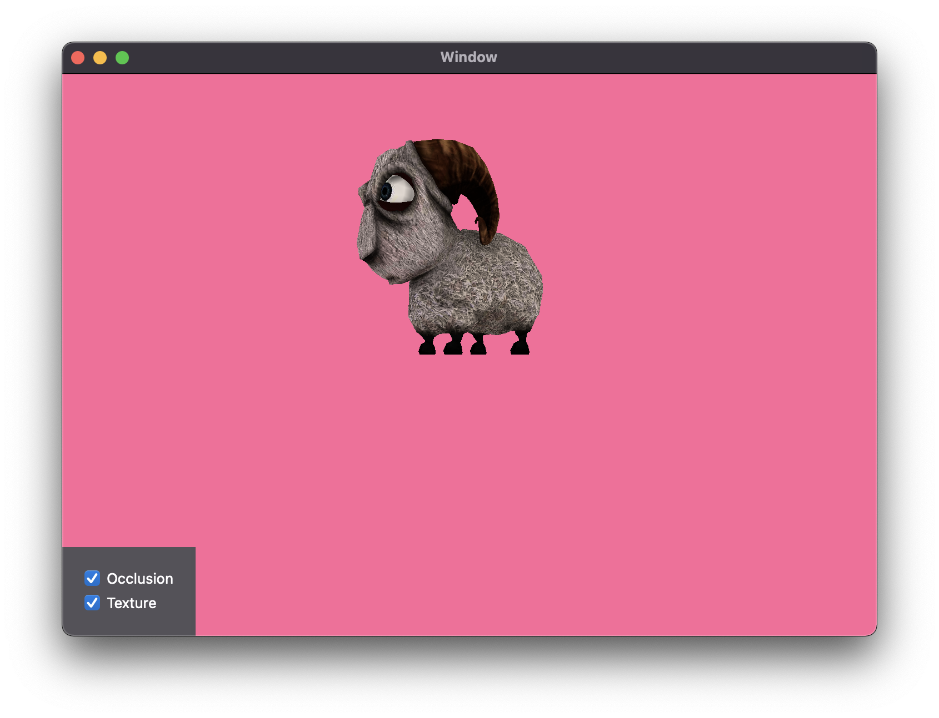939x718 pixels.
Task: Close the window with red button
Action: 78,58
